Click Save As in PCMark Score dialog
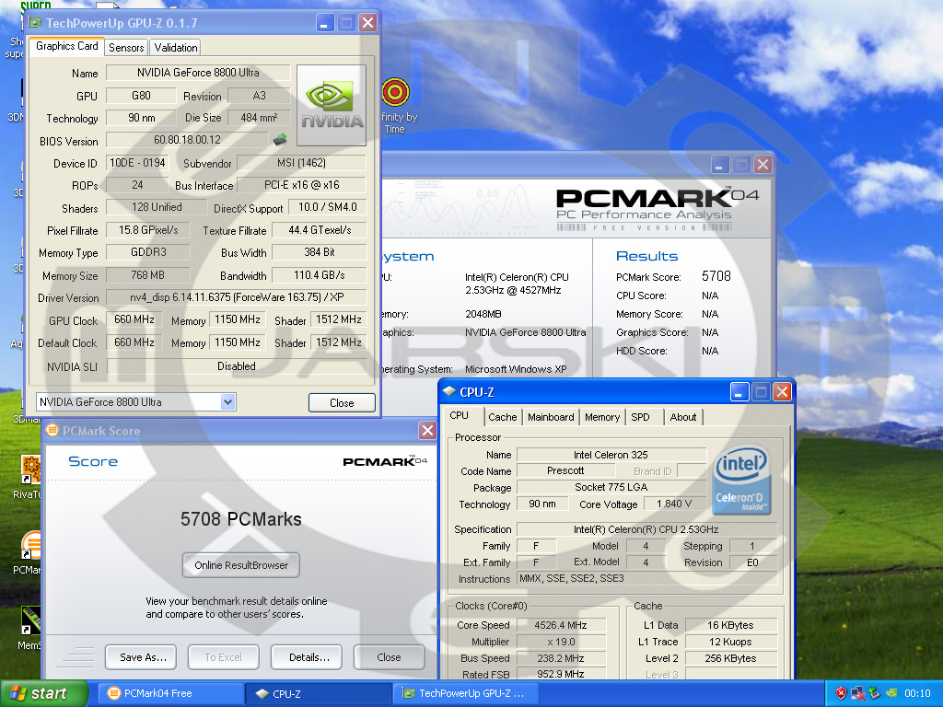Viewport: 943px width, 707px height. pyautogui.click(x=143, y=657)
